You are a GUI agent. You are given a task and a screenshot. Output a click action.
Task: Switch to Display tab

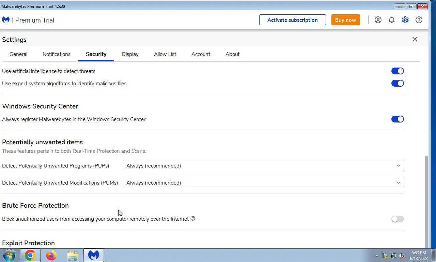coord(130,54)
